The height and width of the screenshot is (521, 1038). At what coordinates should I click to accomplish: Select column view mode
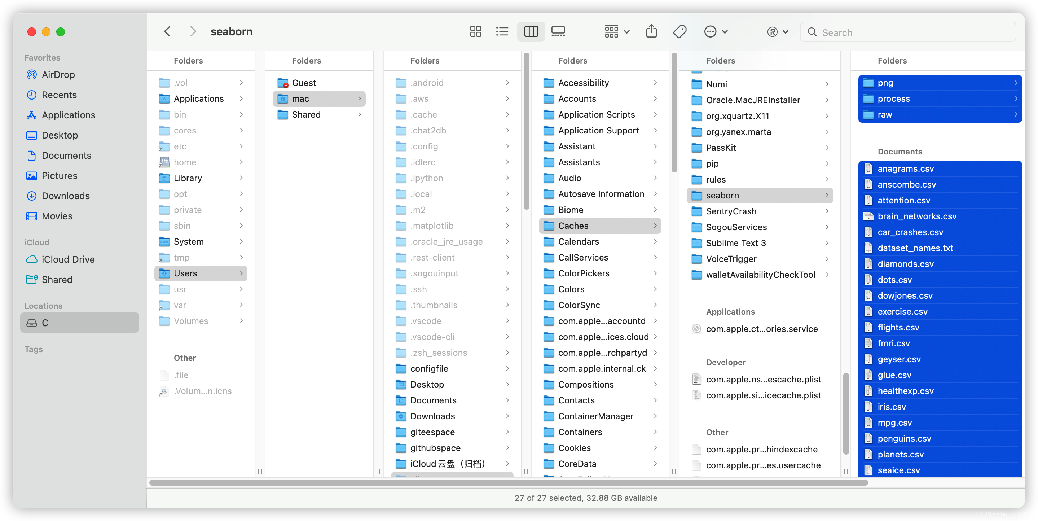(531, 31)
